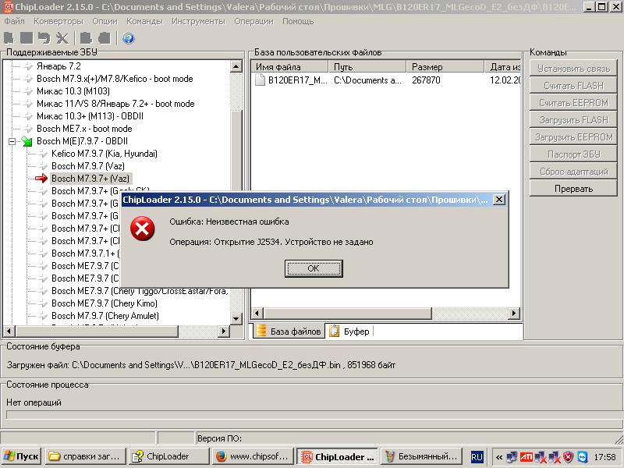Select the B120ER17_M file entry icon
The height and width of the screenshot is (468, 624).
pyautogui.click(x=261, y=80)
